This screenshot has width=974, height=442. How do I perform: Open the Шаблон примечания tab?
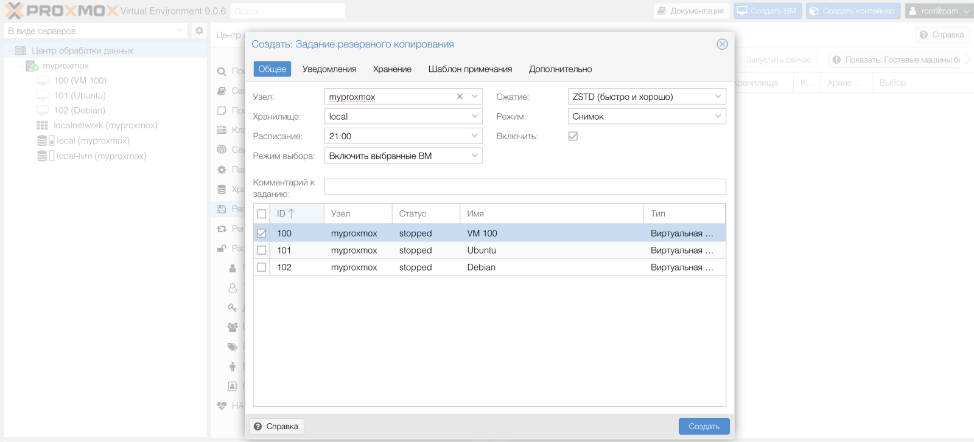[470, 69]
